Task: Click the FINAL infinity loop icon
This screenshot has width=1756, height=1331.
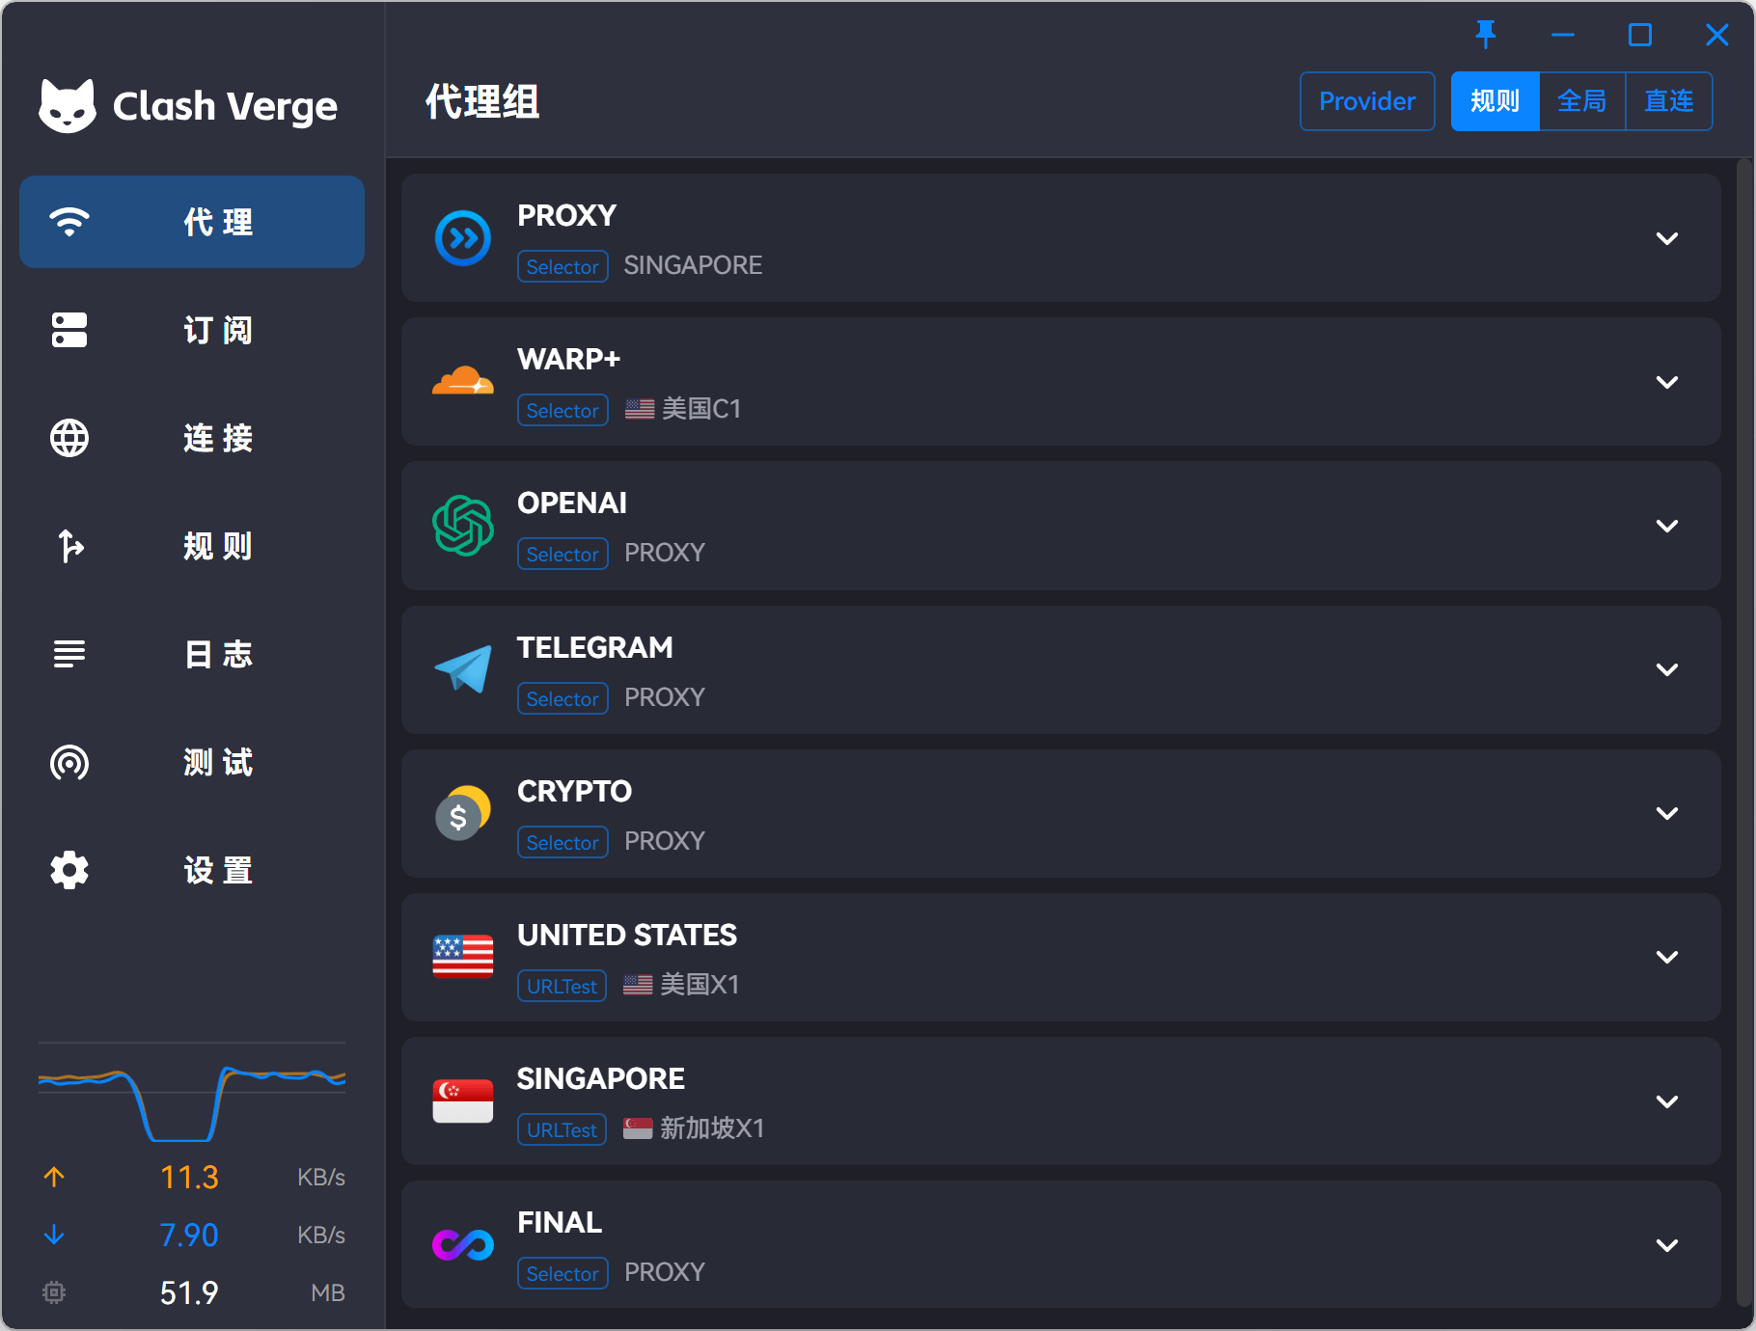Action: (463, 1244)
